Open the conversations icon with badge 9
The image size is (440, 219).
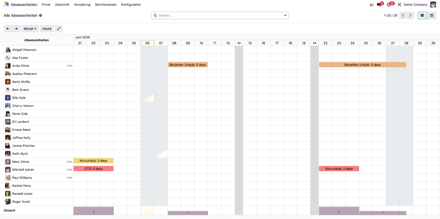coord(379,5)
